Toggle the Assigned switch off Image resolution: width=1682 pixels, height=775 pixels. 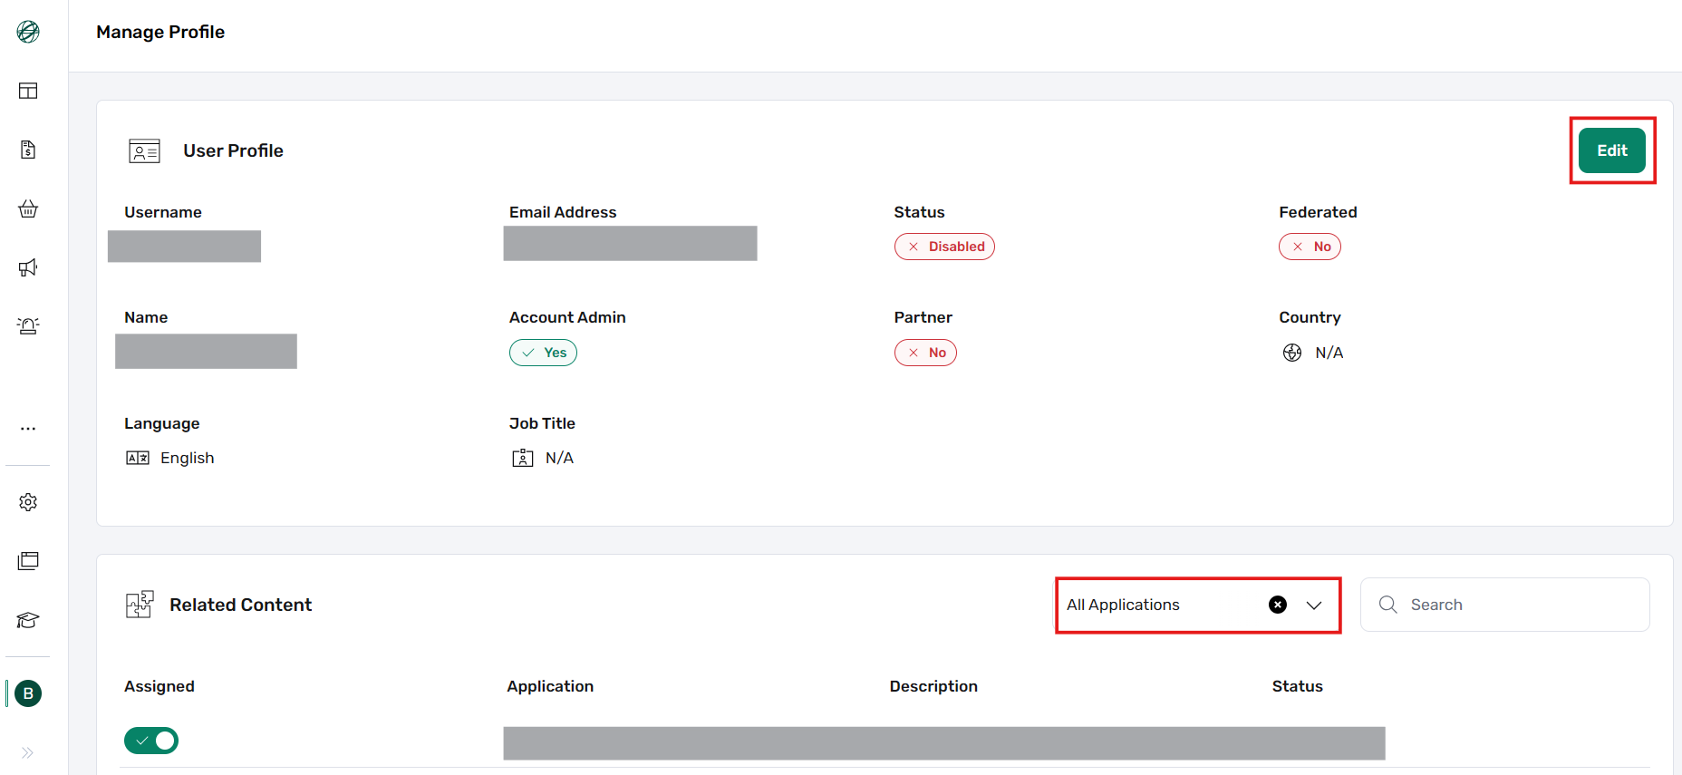click(151, 741)
